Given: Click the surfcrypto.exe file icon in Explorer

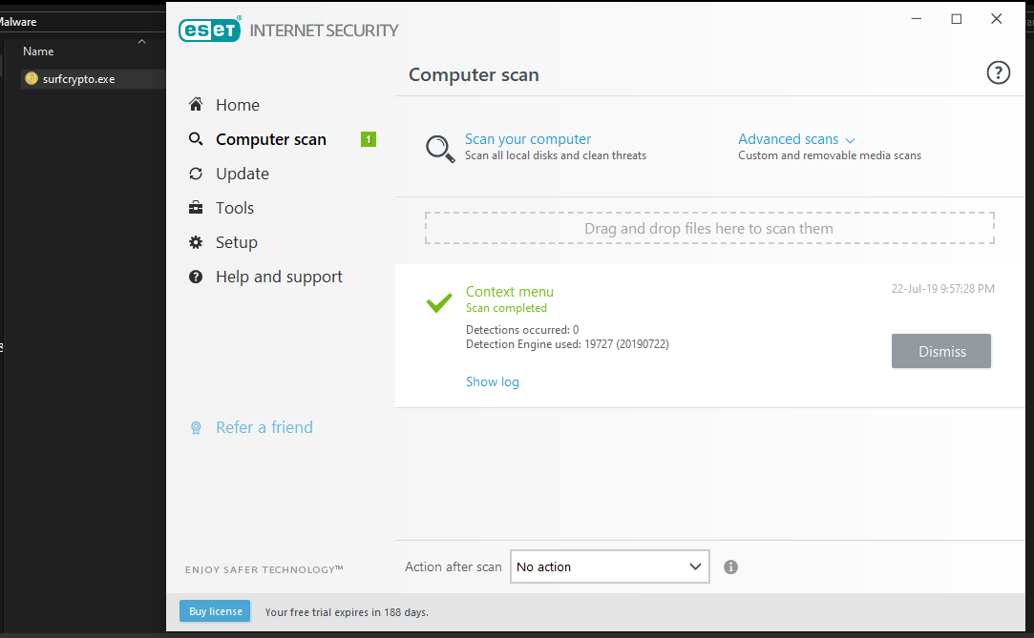Looking at the screenshot, I should click(31, 78).
